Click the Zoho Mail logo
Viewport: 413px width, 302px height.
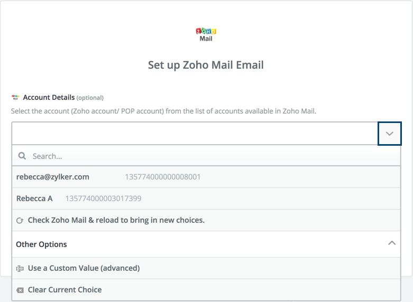[206, 34]
